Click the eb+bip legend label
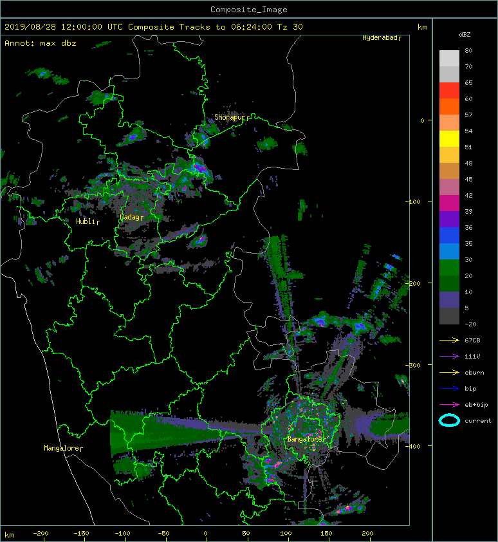Image resolution: width=498 pixels, height=542 pixels. point(477,405)
